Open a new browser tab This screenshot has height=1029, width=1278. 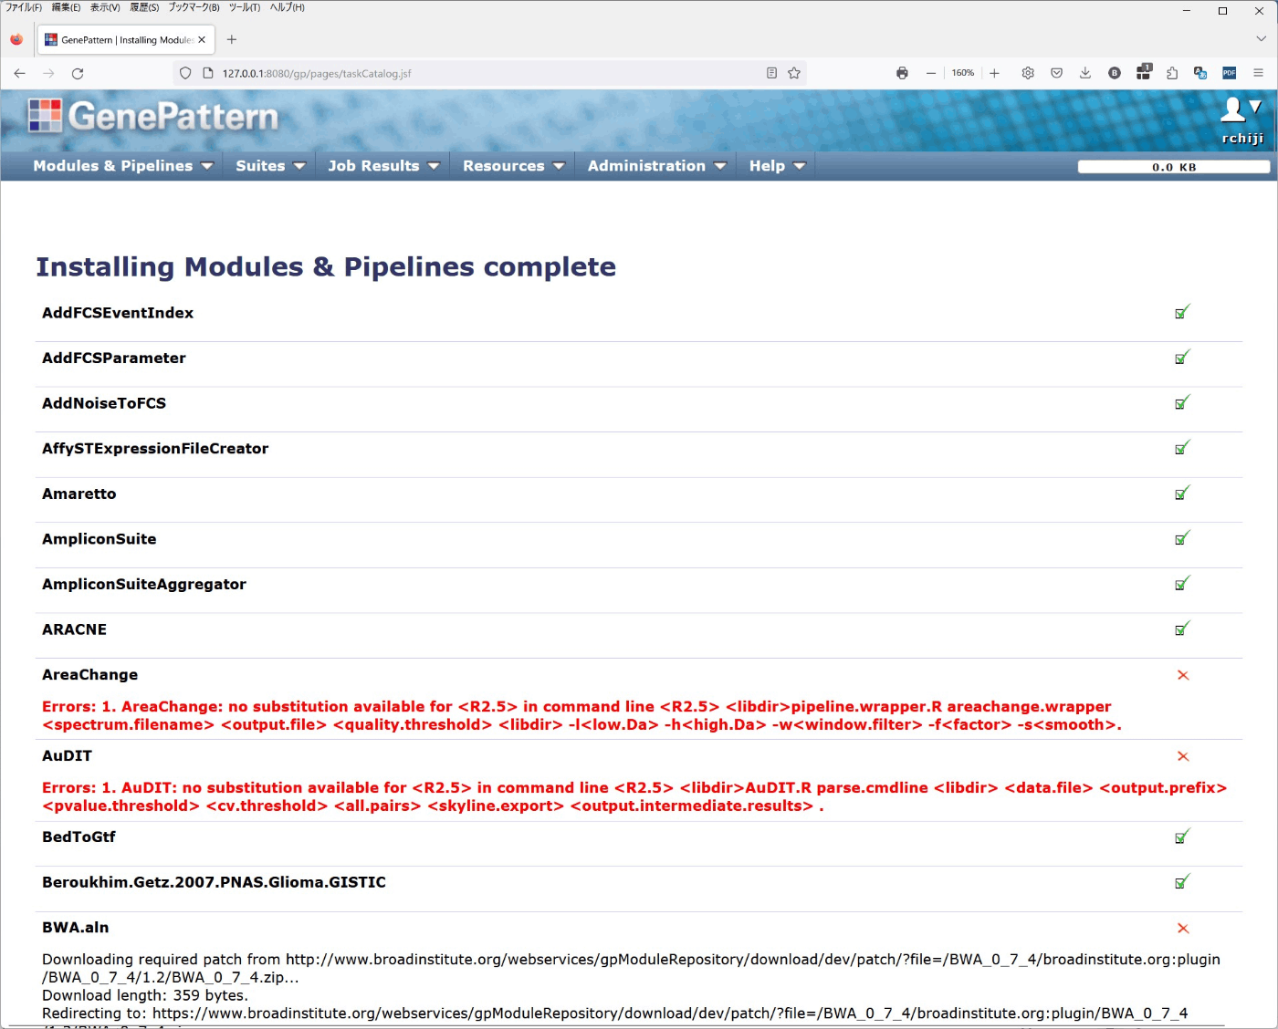click(x=232, y=39)
